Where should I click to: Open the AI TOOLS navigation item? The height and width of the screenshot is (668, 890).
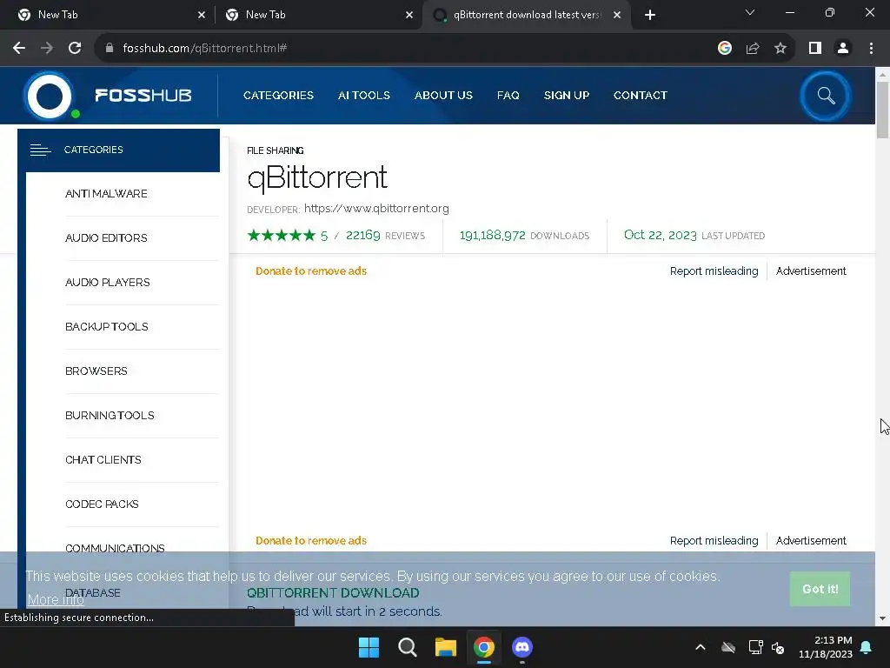[x=364, y=96]
